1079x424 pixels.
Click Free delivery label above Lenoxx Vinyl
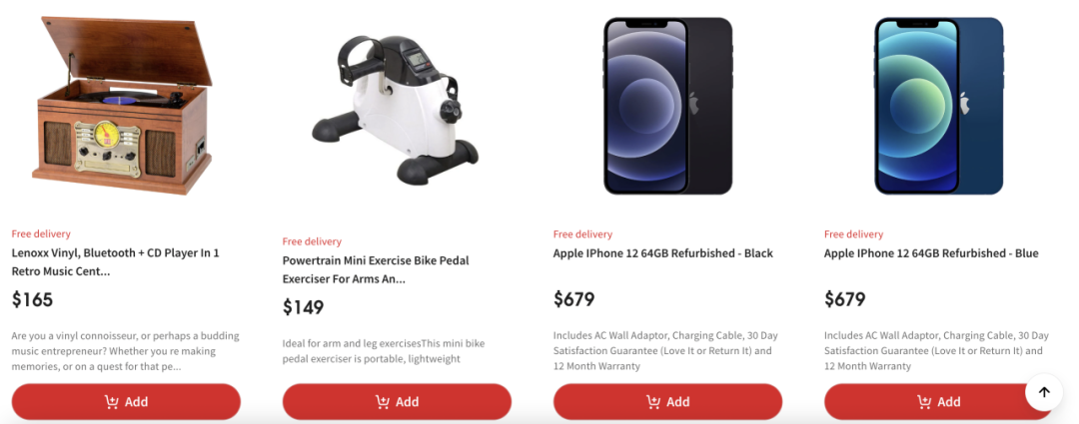41,233
